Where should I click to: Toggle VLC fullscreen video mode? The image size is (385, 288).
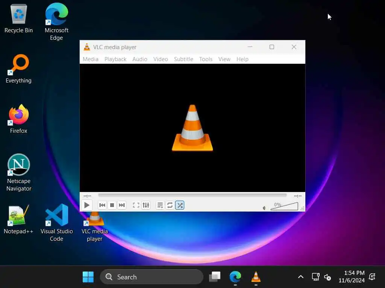[136, 205]
